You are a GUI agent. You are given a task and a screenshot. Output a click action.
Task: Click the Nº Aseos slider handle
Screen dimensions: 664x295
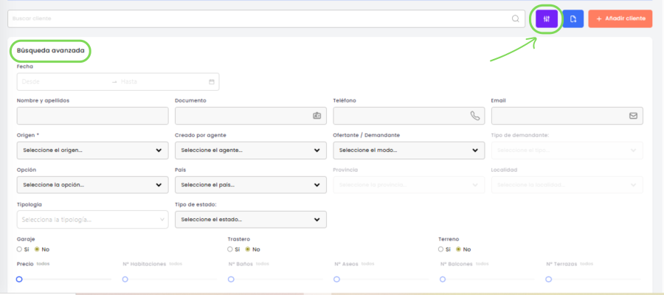point(336,280)
